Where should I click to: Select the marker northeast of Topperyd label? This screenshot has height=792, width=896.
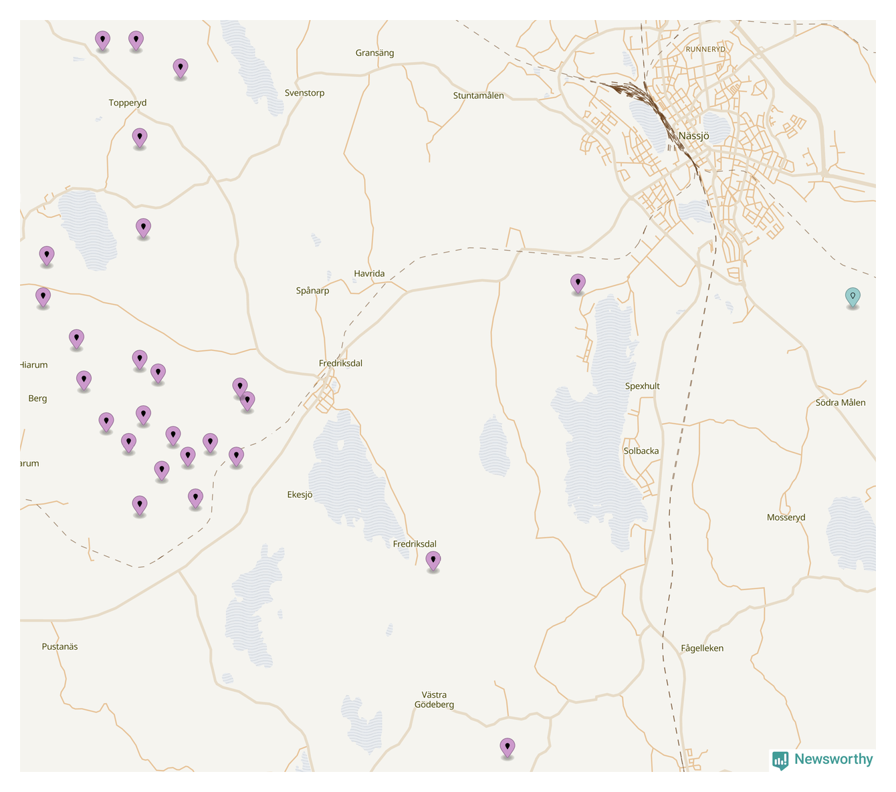[x=180, y=68]
